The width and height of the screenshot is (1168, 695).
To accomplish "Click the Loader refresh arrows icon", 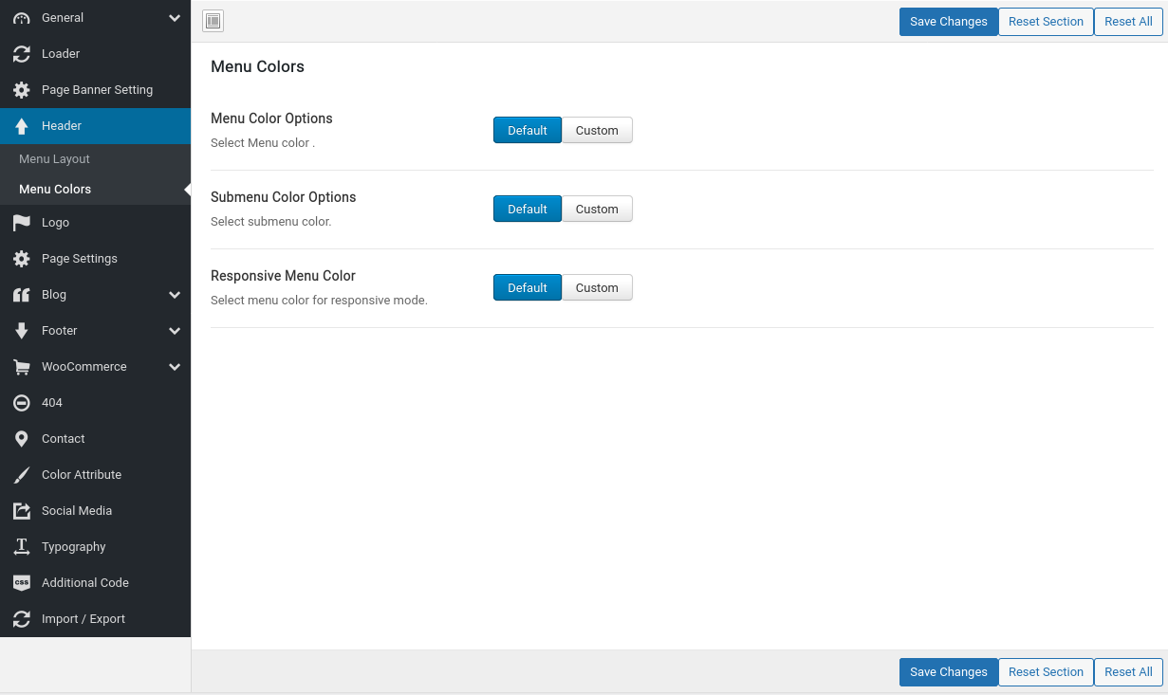I will (x=22, y=54).
